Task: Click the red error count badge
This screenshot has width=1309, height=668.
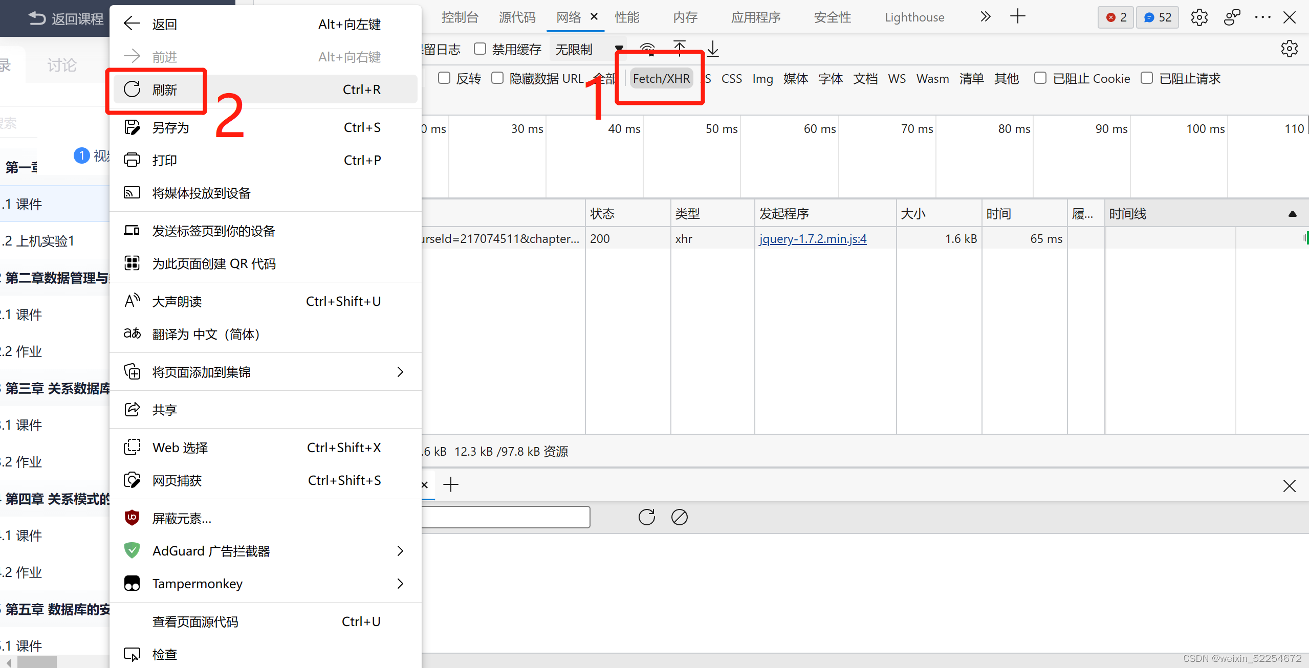Action: 1116,17
